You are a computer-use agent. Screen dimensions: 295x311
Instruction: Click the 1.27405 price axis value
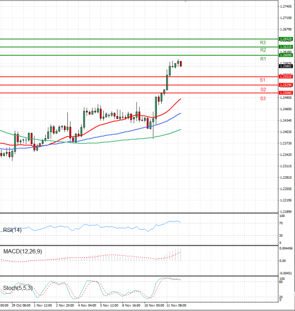[x=286, y=6]
